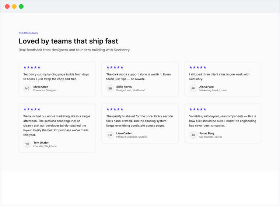The image size is (280, 206).
Task: Click 'Founder, Brightlane' text
Action: (45, 146)
